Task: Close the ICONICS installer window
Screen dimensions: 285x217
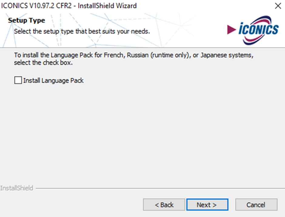Action: [x=278, y=6]
